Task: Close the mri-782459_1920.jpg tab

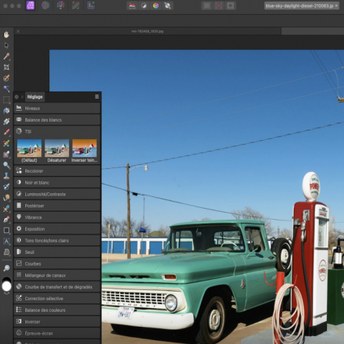Action: pos(18,31)
